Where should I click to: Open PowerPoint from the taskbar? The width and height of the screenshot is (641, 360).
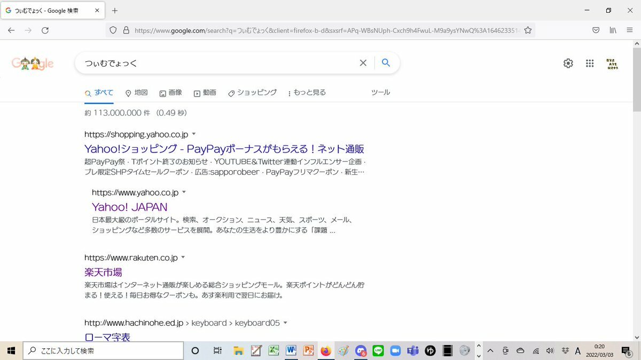point(308,350)
